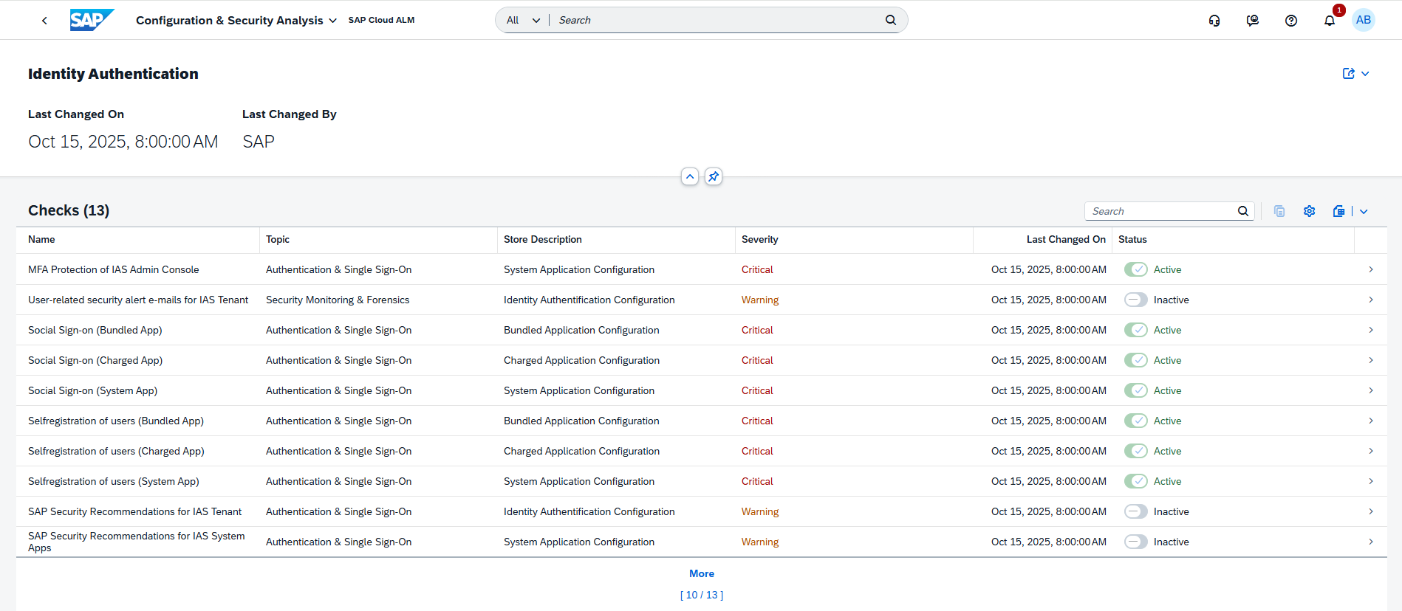Screen dimensions: 1402x611
Task: Click the export to spreadsheet icon
Action: 1338,211
